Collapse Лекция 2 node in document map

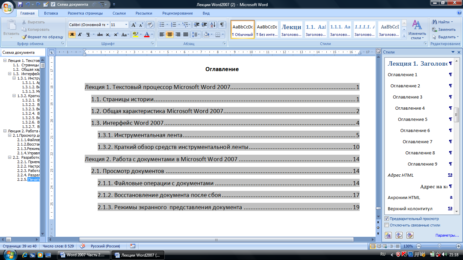(5, 131)
